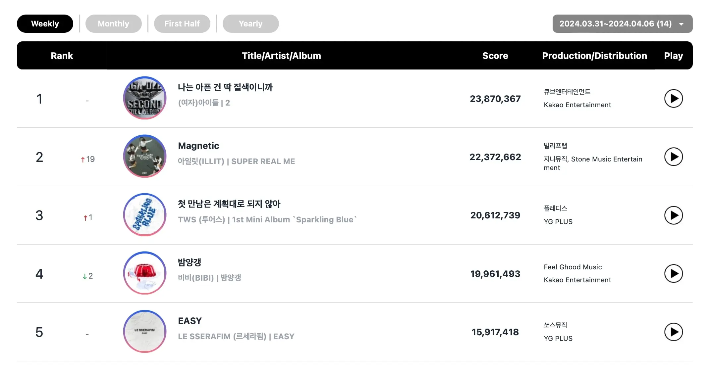Open the 밤양갱 song title link
The image size is (709, 366).
pyautogui.click(x=190, y=262)
